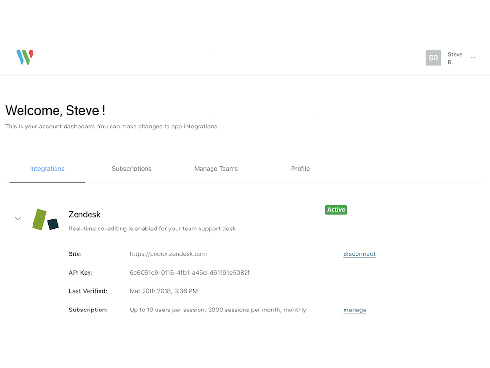This screenshot has height=368, width=490.
Task: Click the Welcome, Steve heading
Action: click(55, 110)
